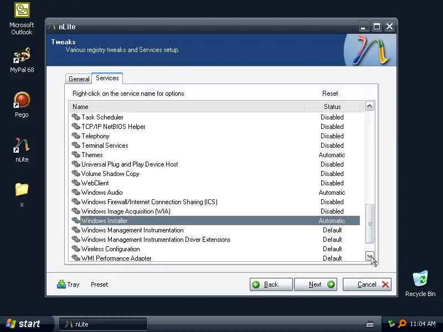
Task: Select the Themes service name
Action: tap(92, 155)
